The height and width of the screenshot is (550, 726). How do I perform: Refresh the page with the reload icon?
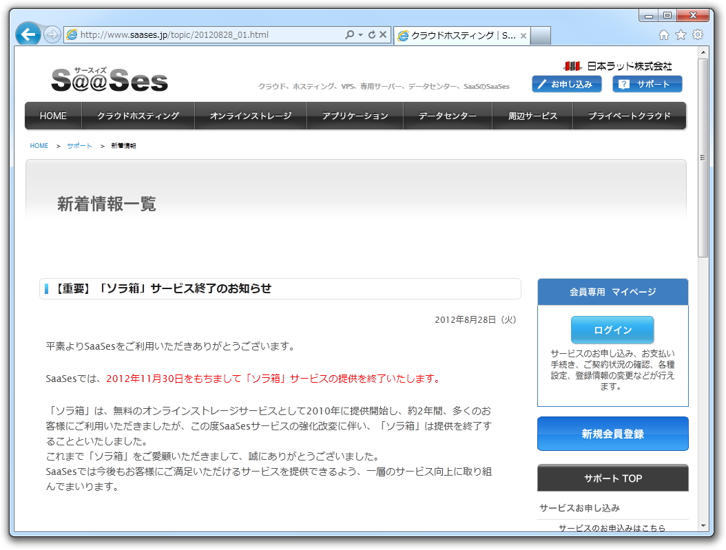(x=371, y=34)
